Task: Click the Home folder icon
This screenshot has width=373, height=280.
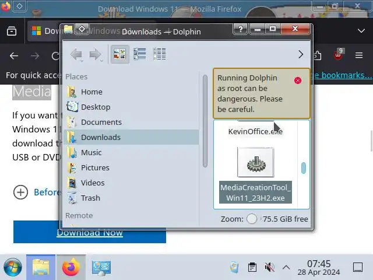Action: click(x=72, y=92)
